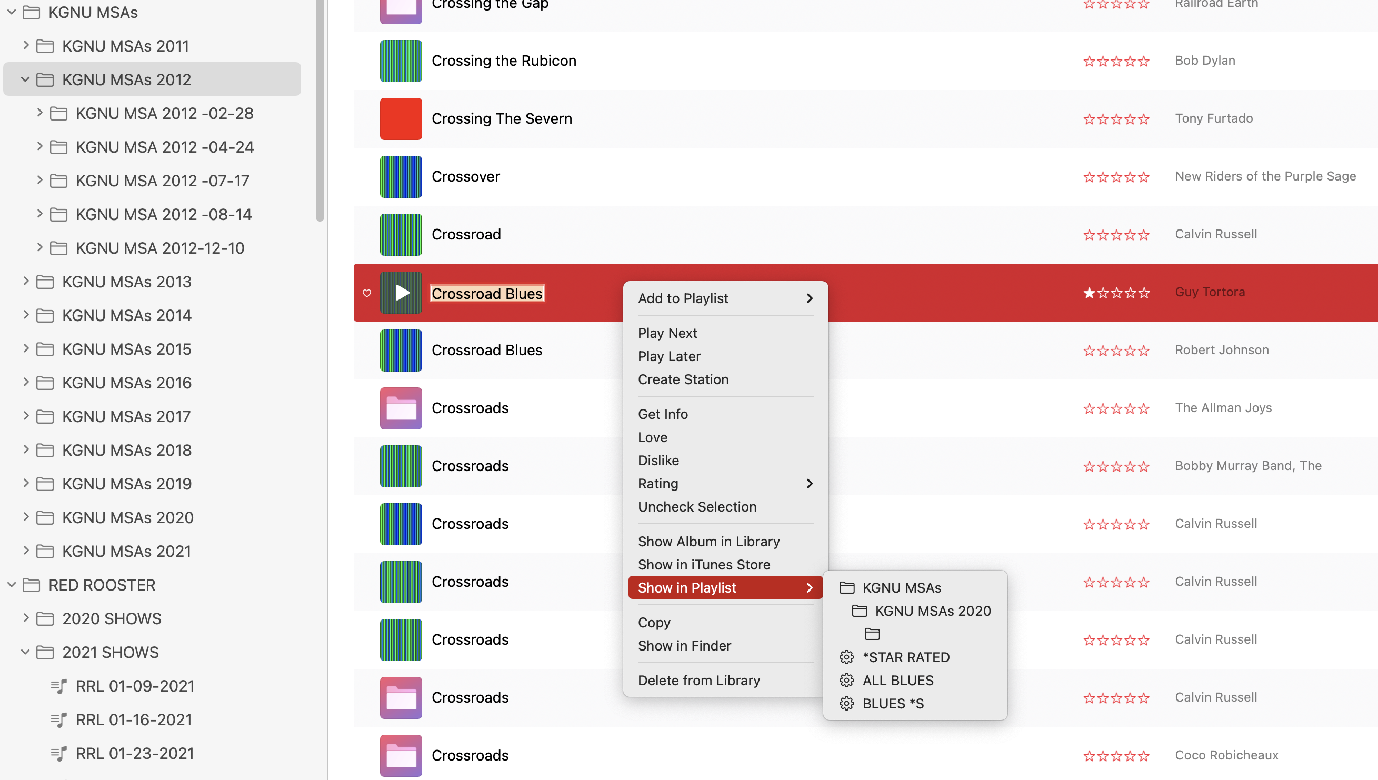Collapse the 2021 SHOWS folder

click(x=25, y=652)
